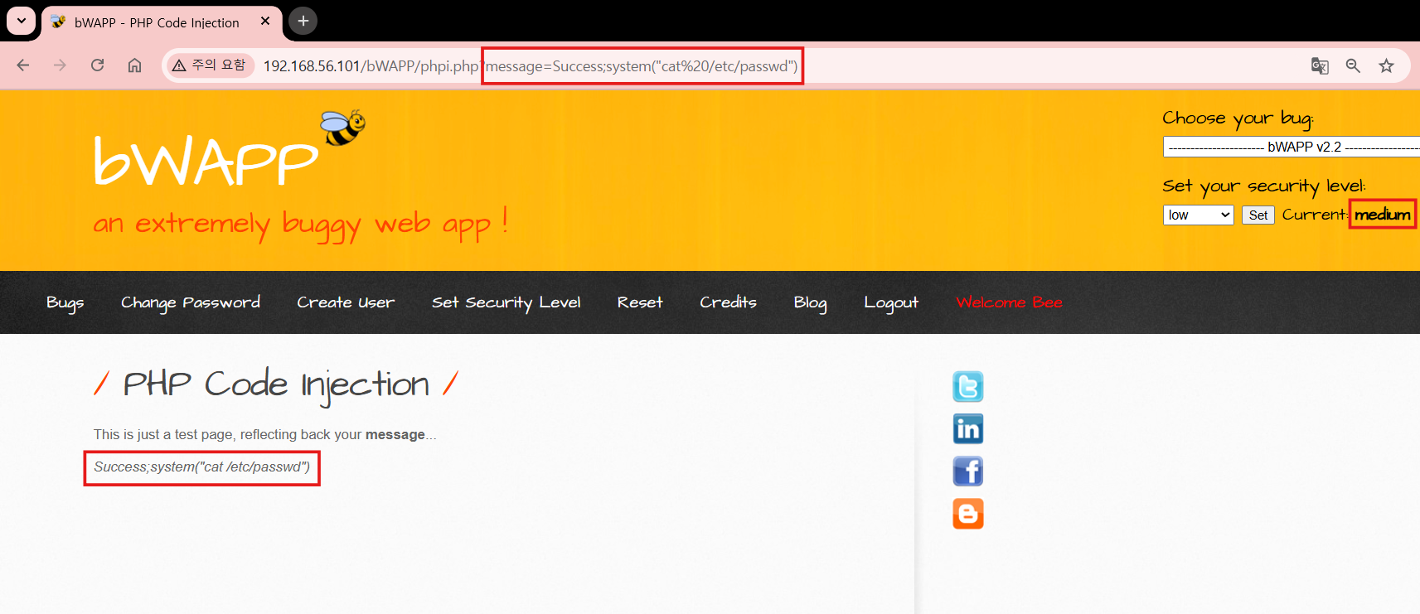Open the Blog menu link
1420x614 pixels.
point(810,302)
